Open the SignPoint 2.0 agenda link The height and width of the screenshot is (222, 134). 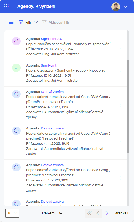[x=51, y=39]
